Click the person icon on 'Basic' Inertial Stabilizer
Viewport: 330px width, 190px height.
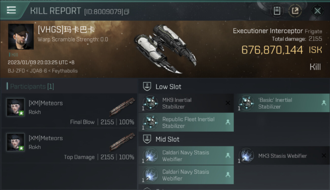click(324, 103)
